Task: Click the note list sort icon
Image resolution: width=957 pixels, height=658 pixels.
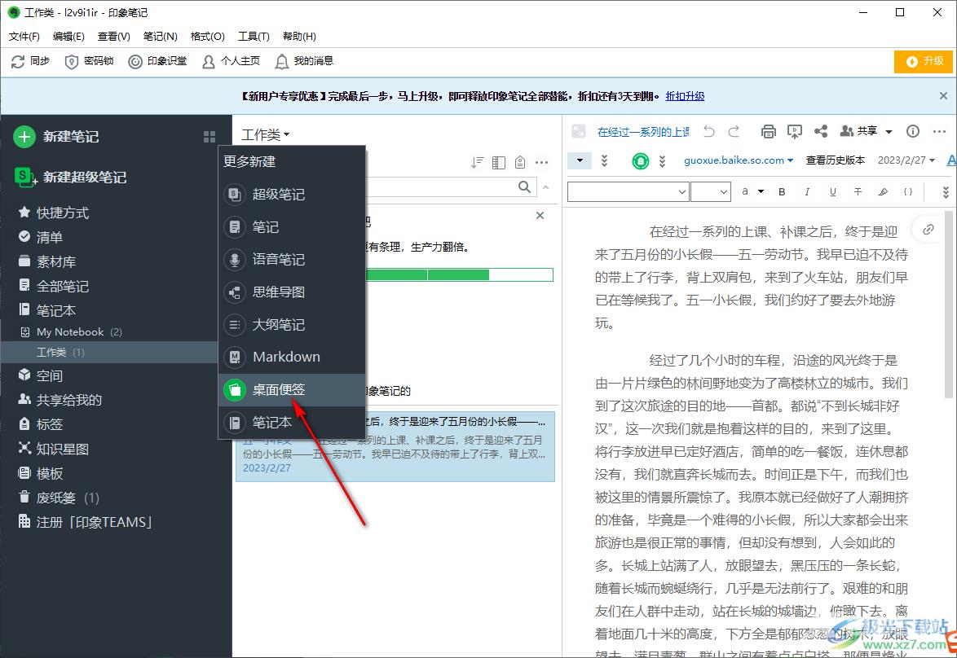Action: pos(478,162)
